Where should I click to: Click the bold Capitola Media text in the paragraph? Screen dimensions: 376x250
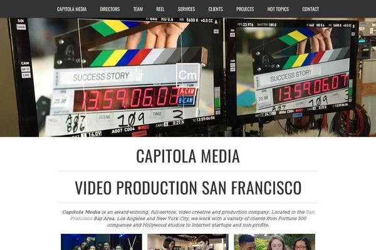tap(81, 212)
